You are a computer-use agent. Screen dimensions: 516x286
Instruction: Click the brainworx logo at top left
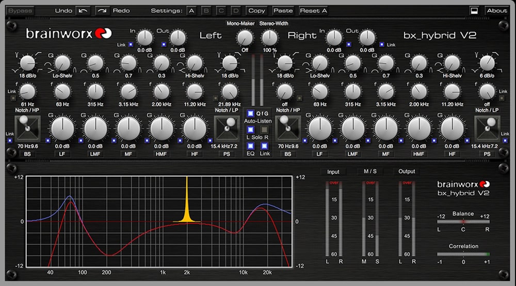pos(69,34)
